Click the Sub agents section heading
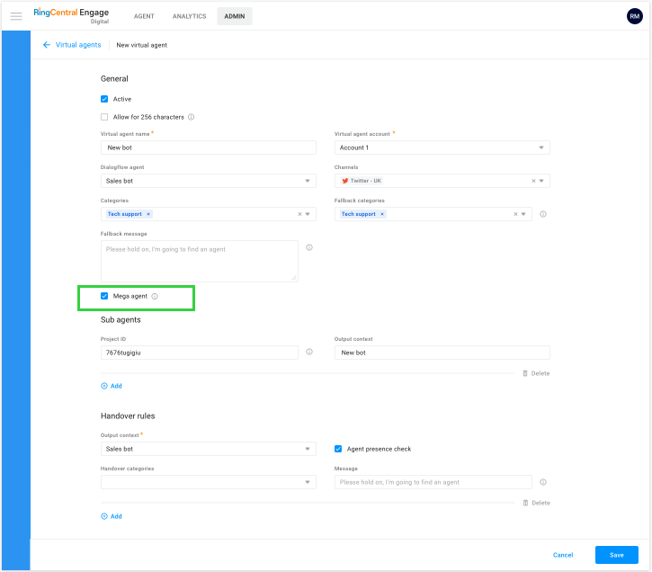The width and height of the screenshot is (652, 572). [x=121, y=319]
